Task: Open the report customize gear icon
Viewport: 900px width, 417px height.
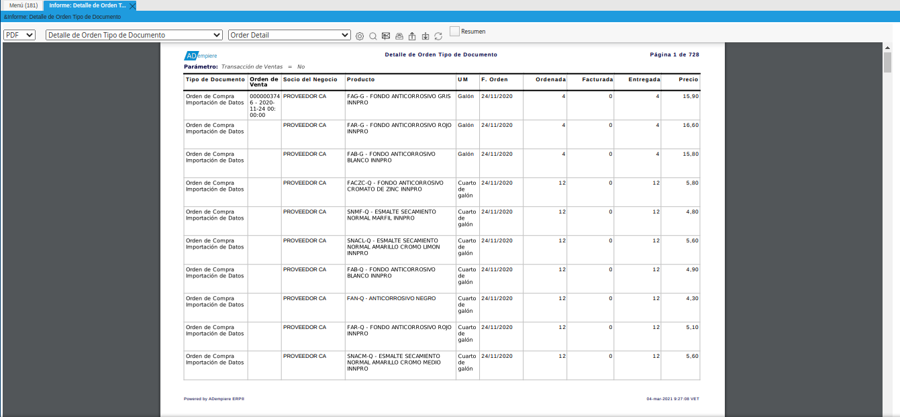Action: click(360, 36)
